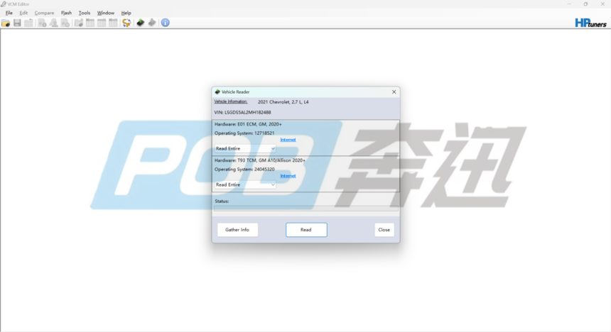Click the Vehicle Reader title bar icon

click(x=217, y=92)
